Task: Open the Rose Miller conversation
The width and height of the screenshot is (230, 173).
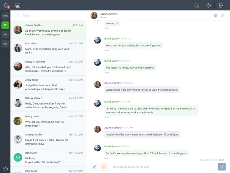Action: [x=48, y=157]
